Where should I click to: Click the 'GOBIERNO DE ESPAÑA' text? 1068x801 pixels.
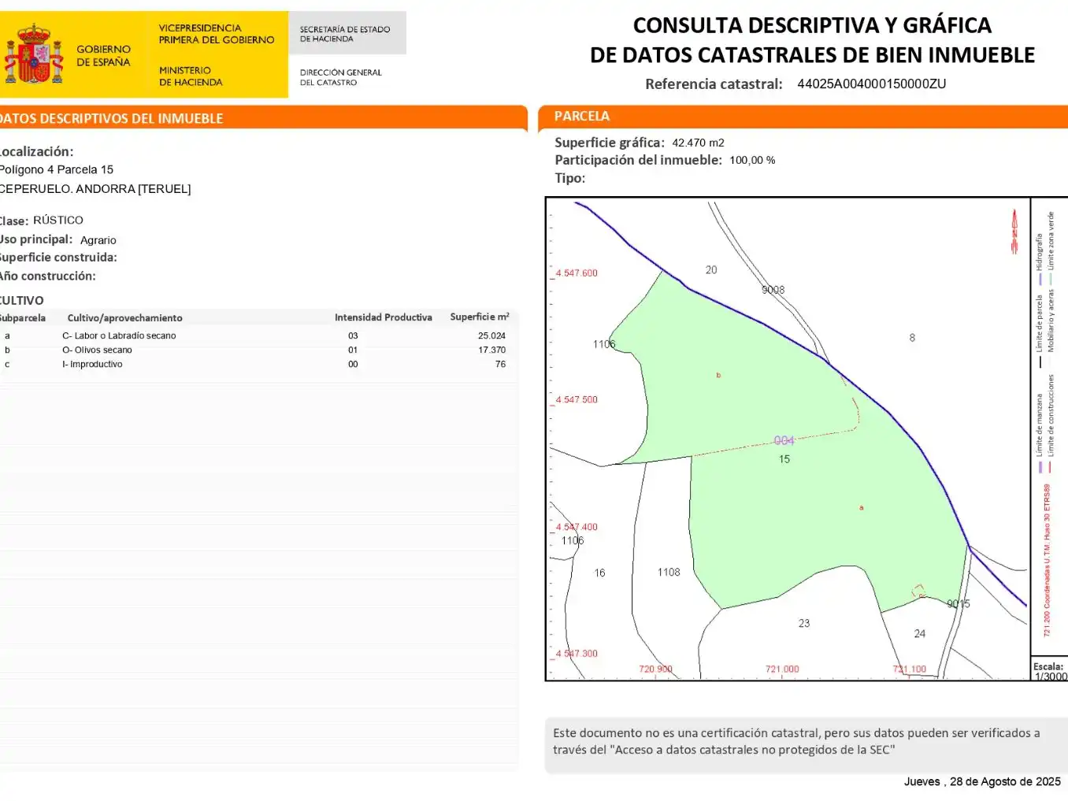103,55
